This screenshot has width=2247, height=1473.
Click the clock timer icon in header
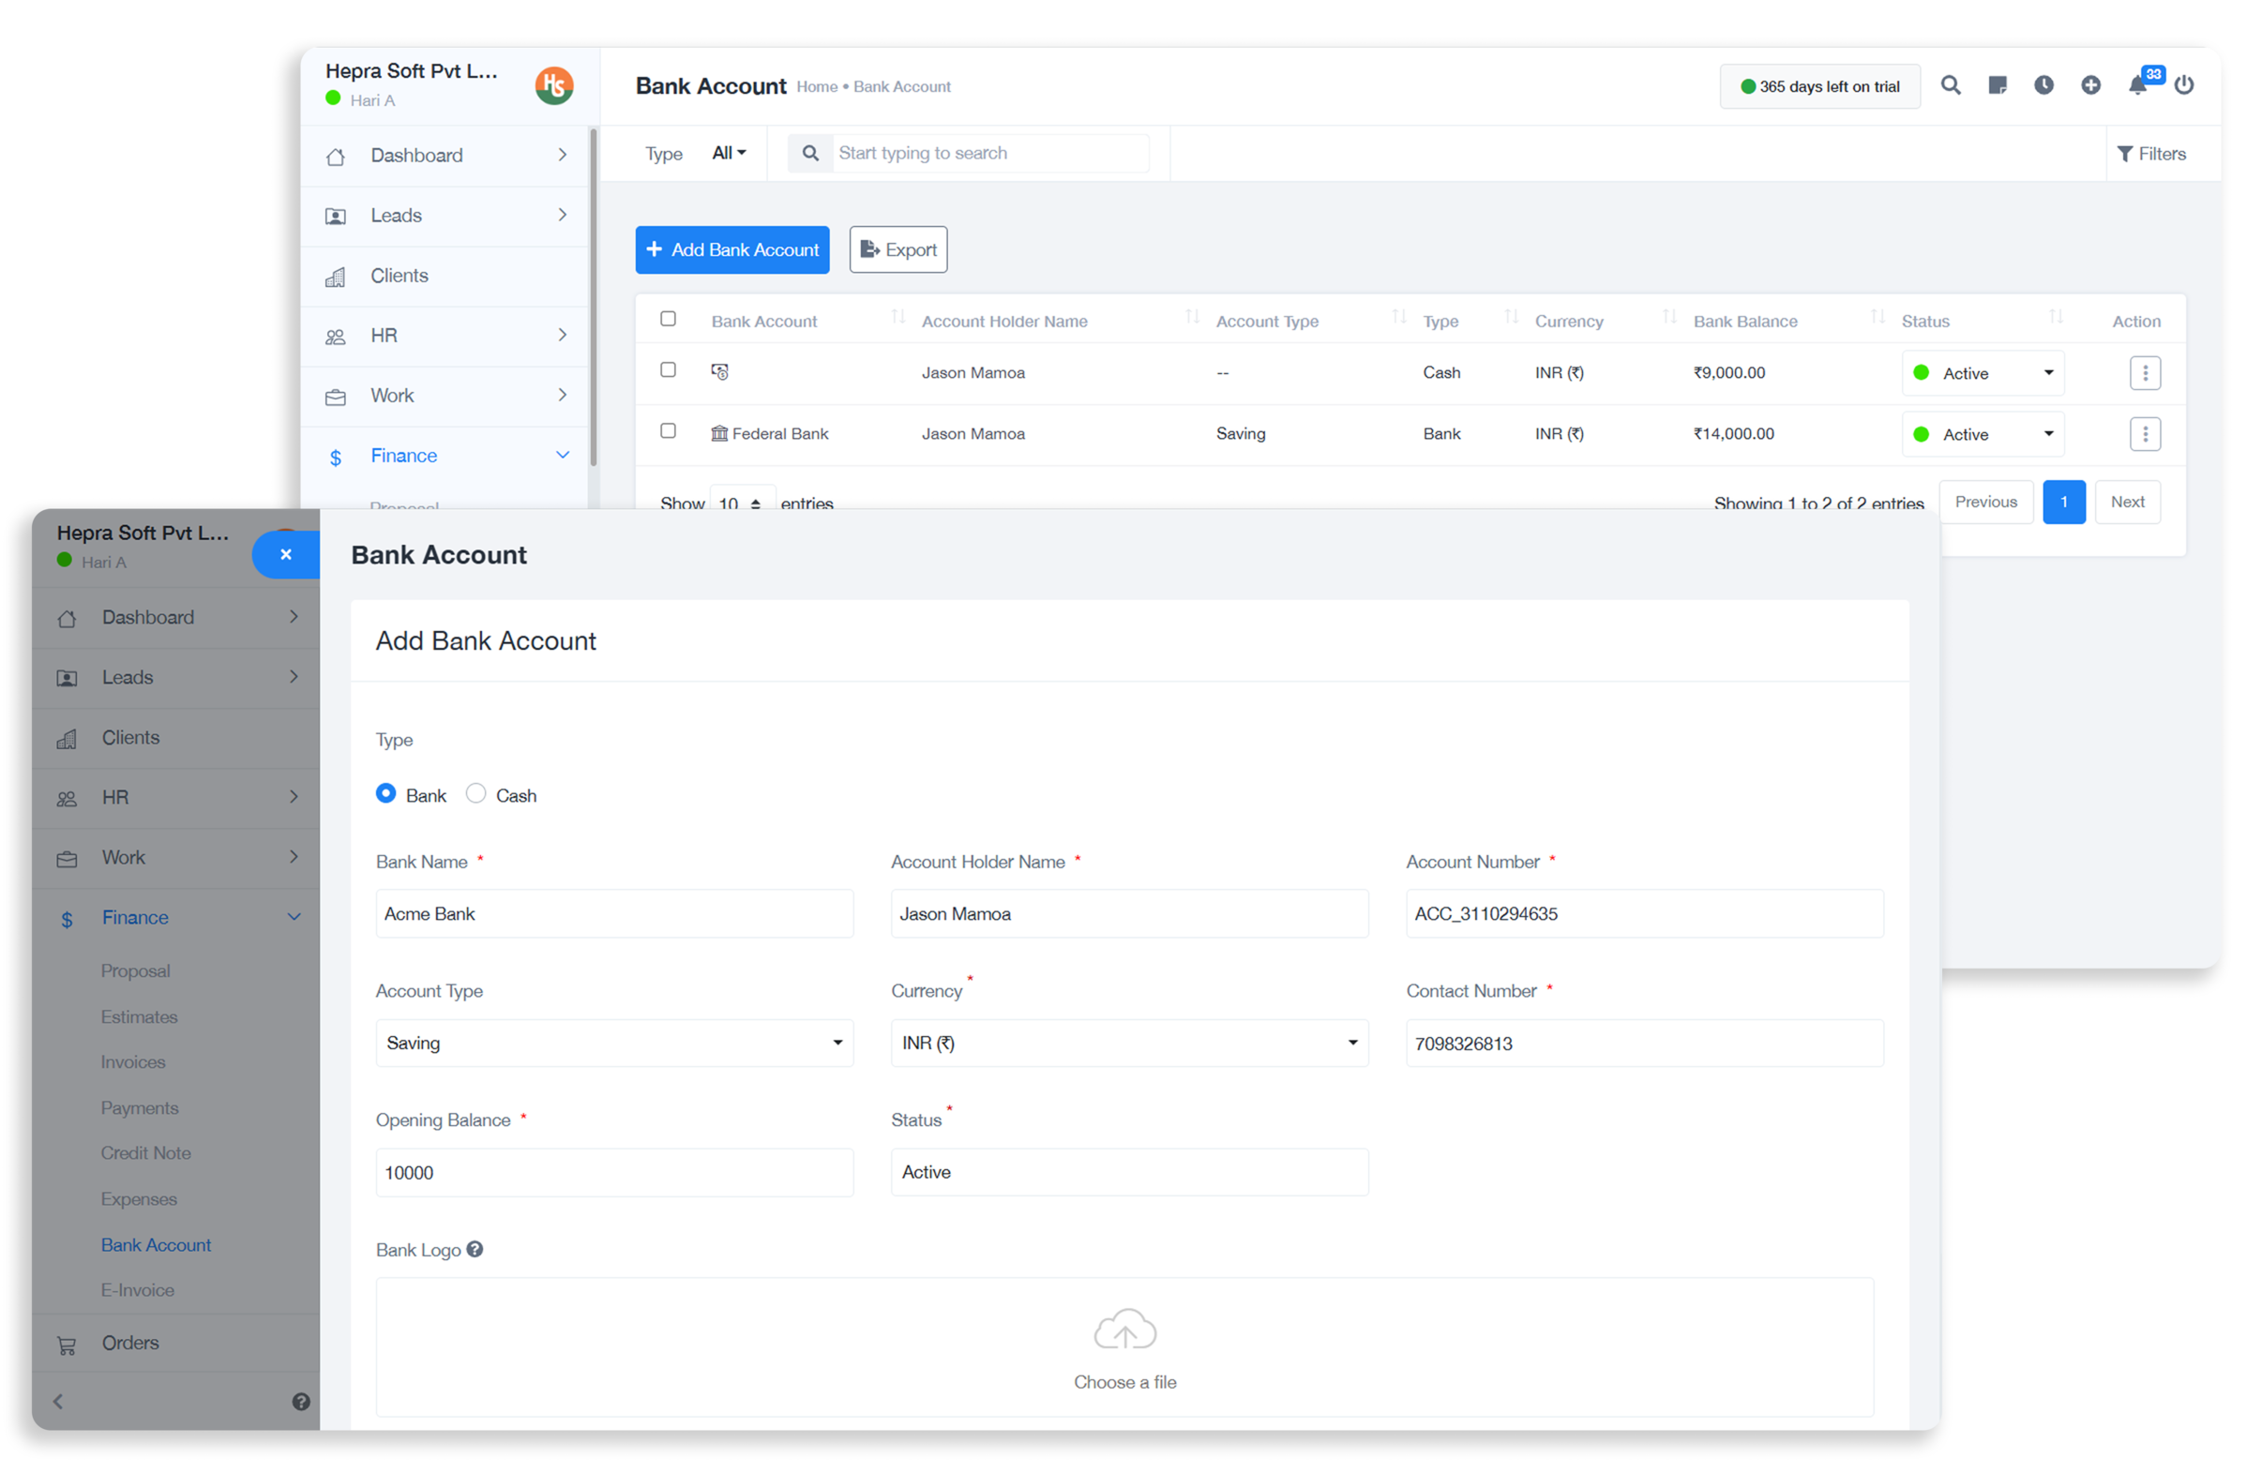[x=2043, y=86]
